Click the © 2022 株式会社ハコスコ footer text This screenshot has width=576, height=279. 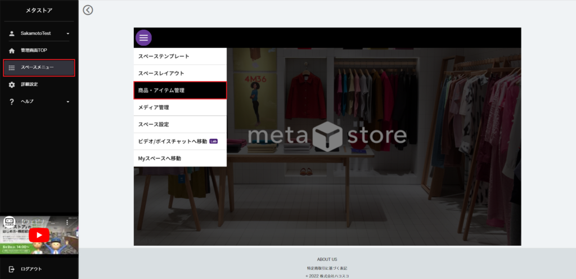tap(327, 276)
